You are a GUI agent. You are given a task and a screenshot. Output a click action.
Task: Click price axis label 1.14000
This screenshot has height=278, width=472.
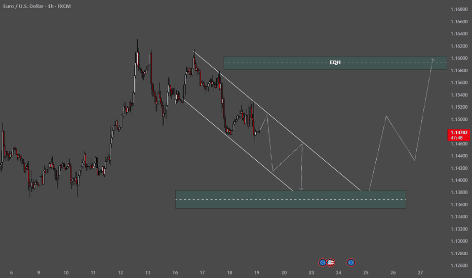pos(459,180)
